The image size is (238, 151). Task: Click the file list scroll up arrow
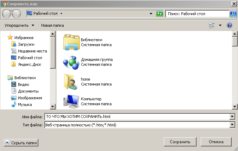coord(235,34)
